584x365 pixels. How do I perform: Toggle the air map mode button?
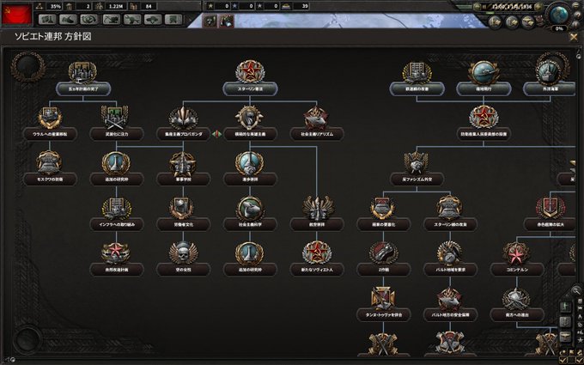point(565,337)
